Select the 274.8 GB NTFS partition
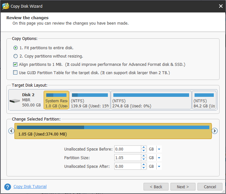 coord(151,100)
